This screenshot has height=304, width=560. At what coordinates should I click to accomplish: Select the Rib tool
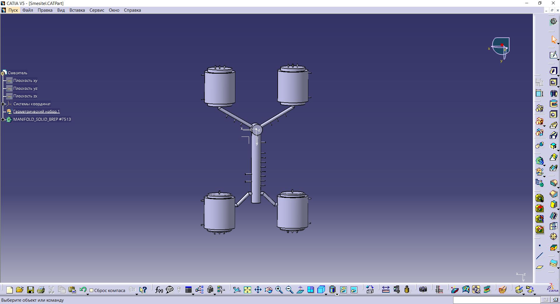pos(553,125)
